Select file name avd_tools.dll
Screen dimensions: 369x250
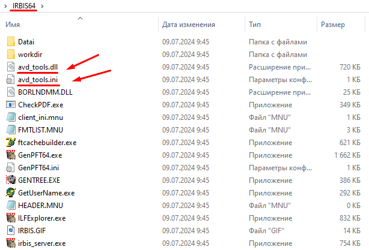pos(38,67)
